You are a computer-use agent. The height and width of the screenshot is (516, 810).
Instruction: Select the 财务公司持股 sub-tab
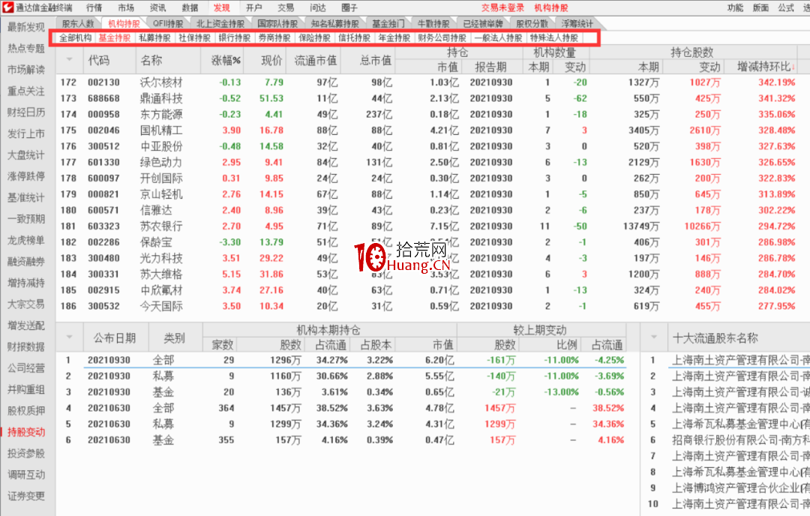click(442, 37)
